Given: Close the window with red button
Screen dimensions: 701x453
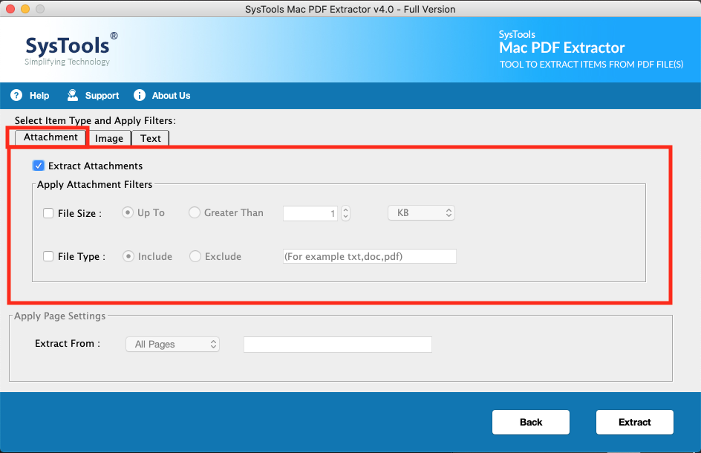Looking at the screenshot, I should [10, 9].
